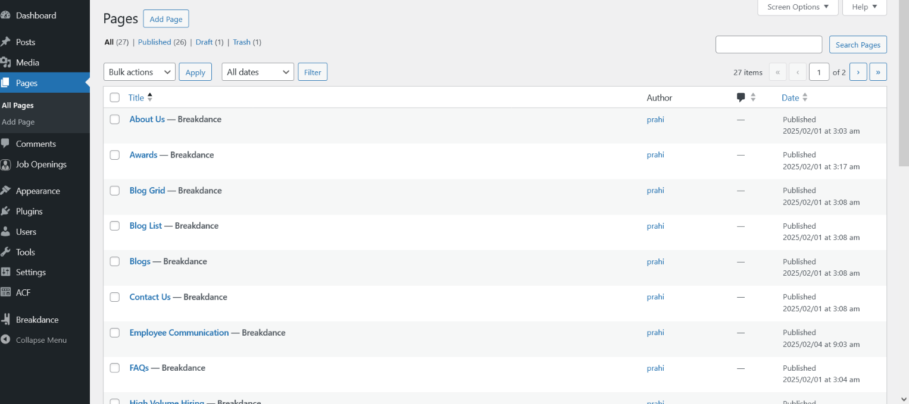The image size is (909, 404).
Task: Click the Collapse Menu label
Action: pos(41,340)
